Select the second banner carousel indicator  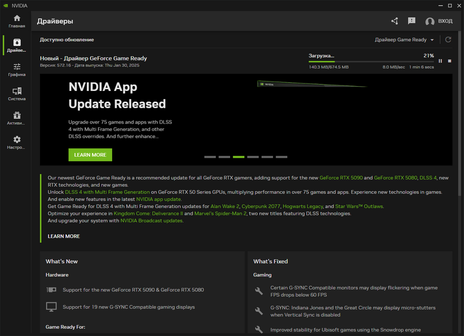(224, 157)
